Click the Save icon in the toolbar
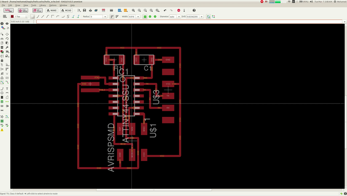Screen dimensions: 347x196 coord(84,11)
